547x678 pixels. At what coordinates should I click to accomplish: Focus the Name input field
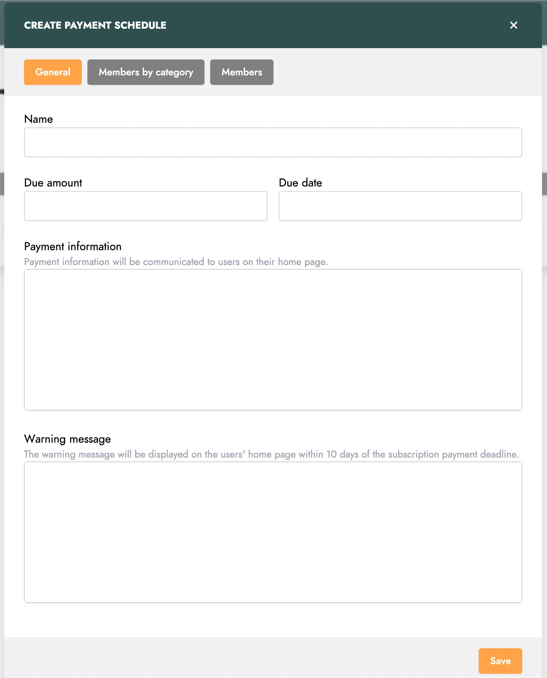pos(273,142)
